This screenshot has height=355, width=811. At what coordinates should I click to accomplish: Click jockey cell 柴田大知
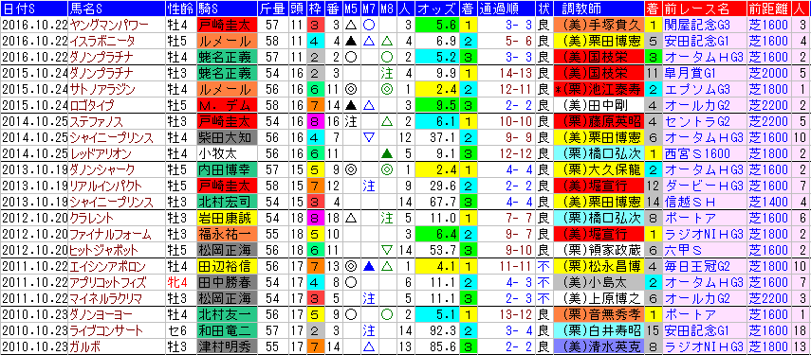(226, 138)
